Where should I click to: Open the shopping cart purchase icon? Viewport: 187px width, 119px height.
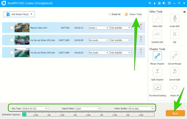click(150, 3)
